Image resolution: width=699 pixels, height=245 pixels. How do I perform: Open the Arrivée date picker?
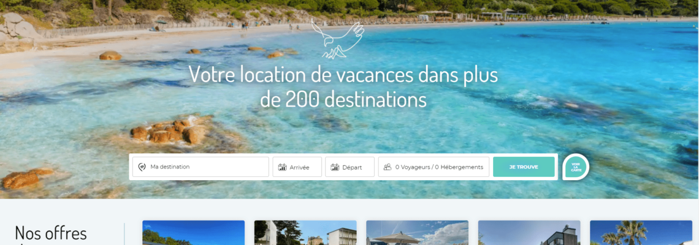(297, 167)
